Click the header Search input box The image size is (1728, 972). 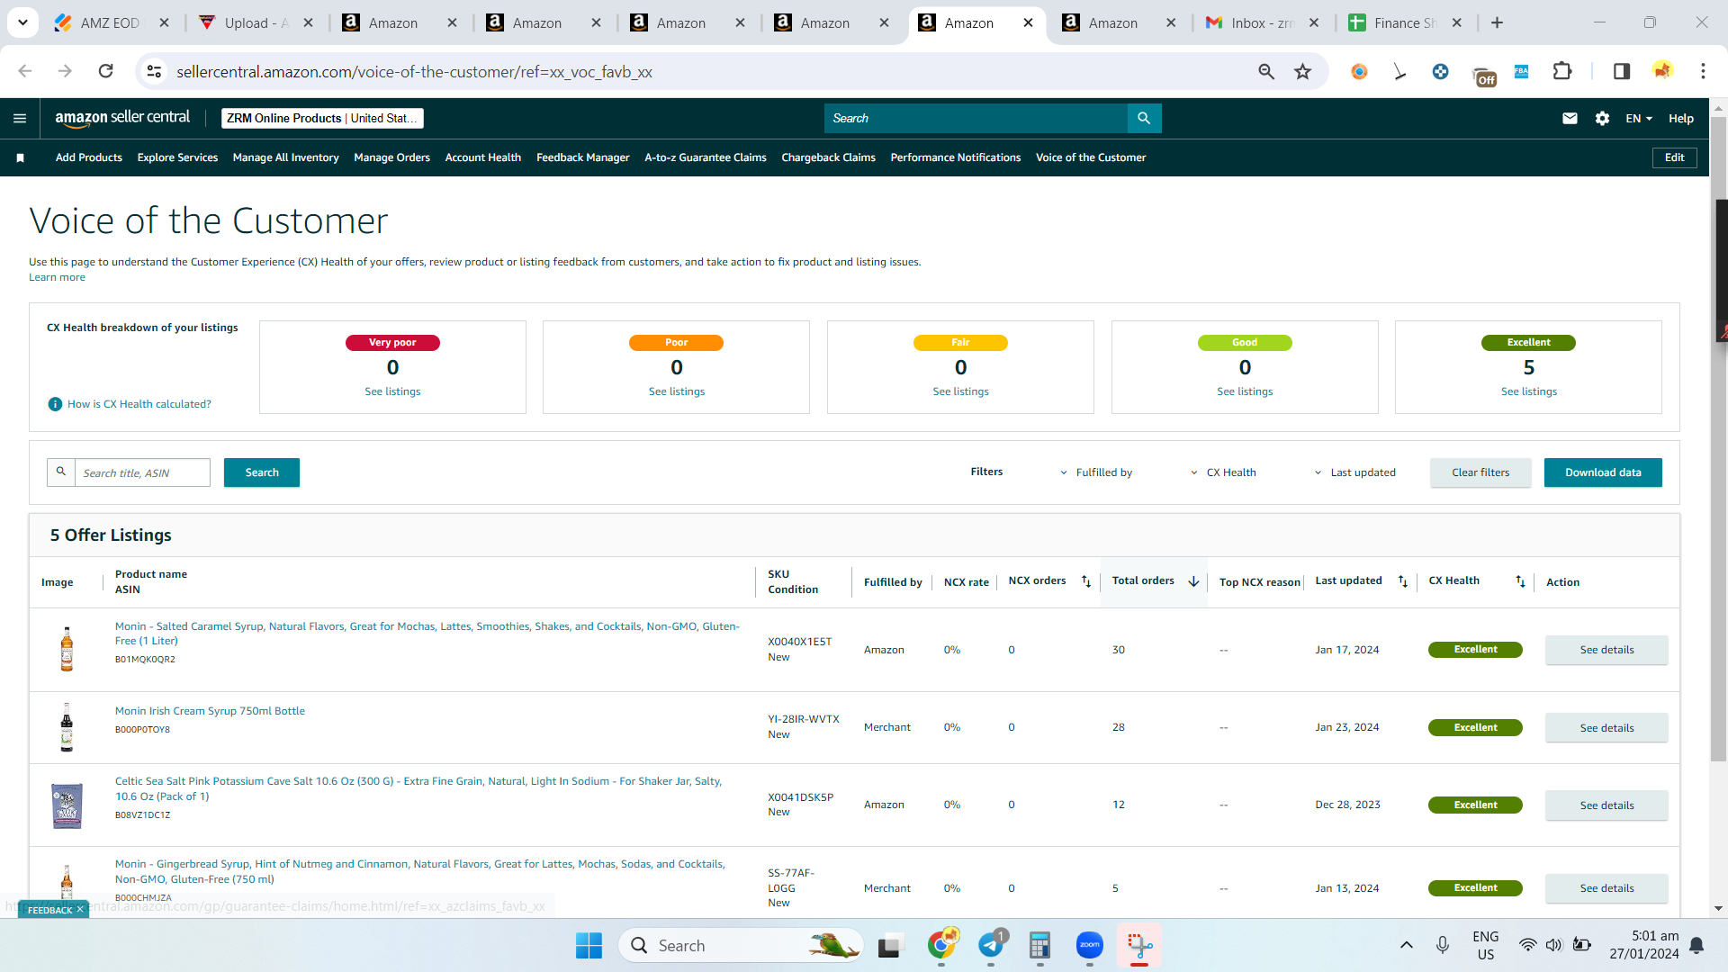point(976,118)
